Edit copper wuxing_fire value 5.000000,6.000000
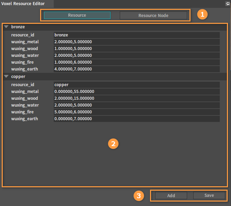 point(137,112)
